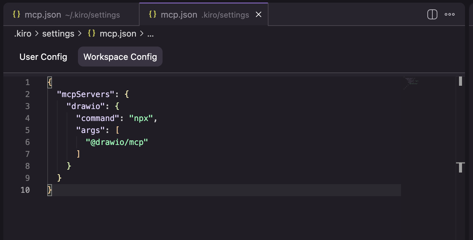The image size is (473, 240).
Task: Select the mcp.json .kiro/settings tab
Action: [197, 14]
